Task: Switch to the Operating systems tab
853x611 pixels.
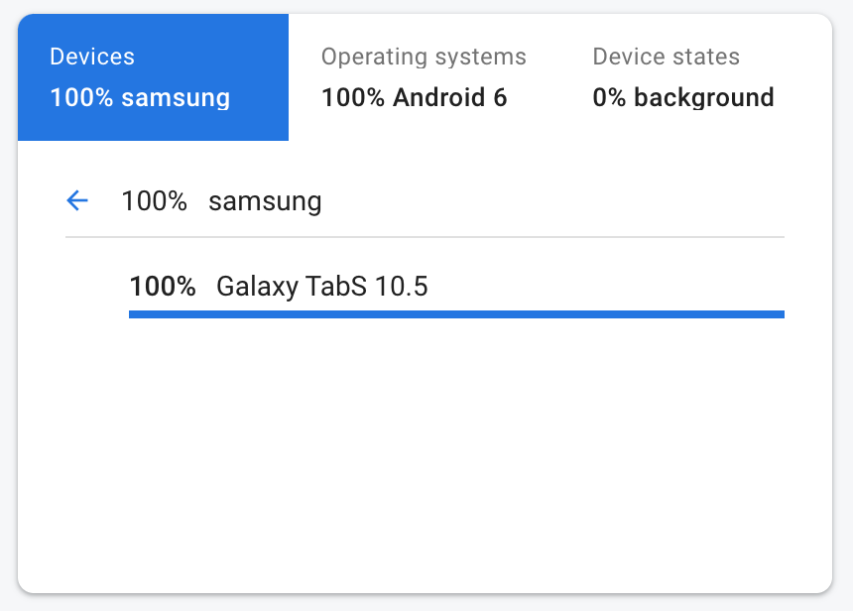Action: tap(424, 77)
